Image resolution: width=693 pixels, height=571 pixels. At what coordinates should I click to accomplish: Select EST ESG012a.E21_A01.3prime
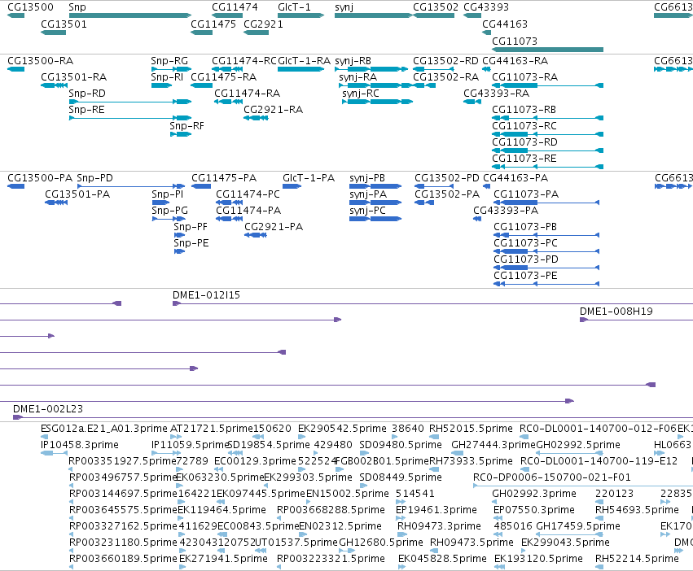[104, 429]
